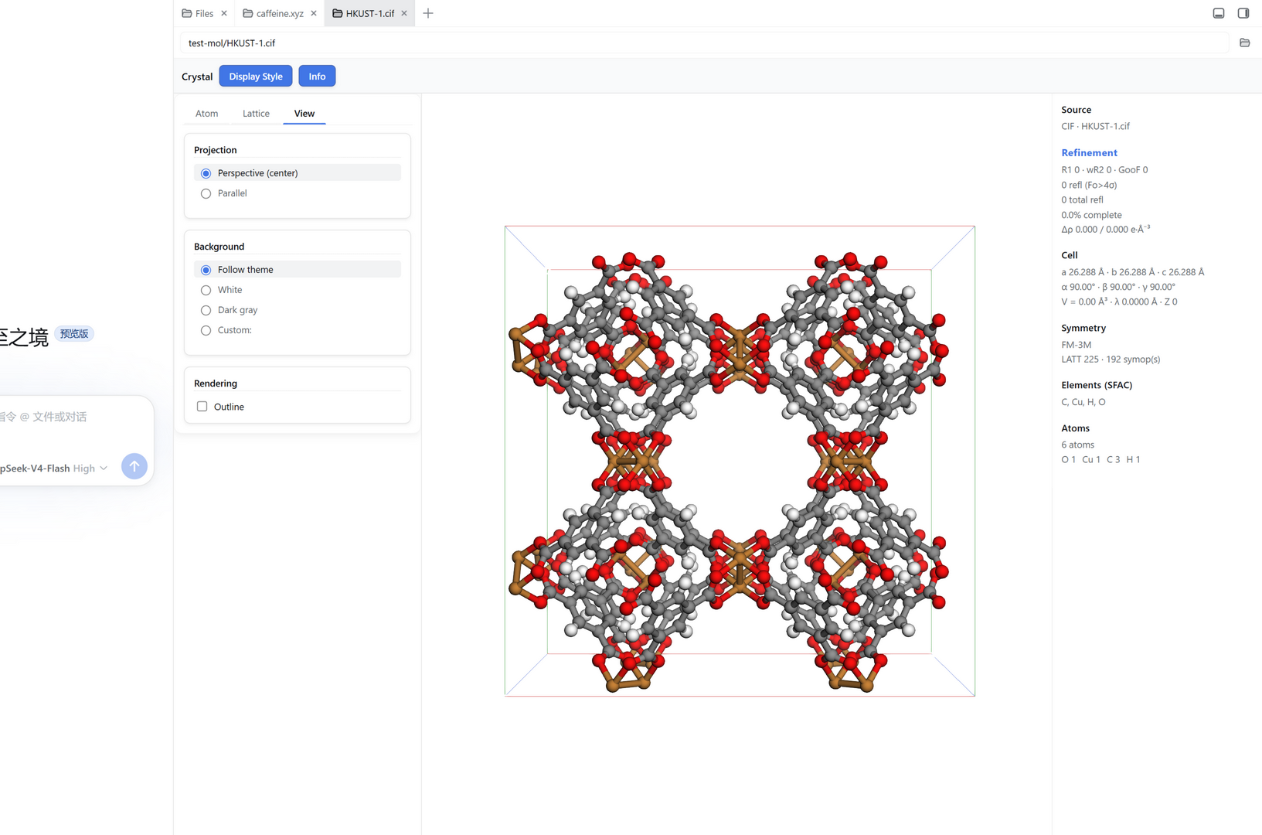Close the HKUST-1.cif tab
The height and width of the screenshot is (835, 1262).
[404, 13]
